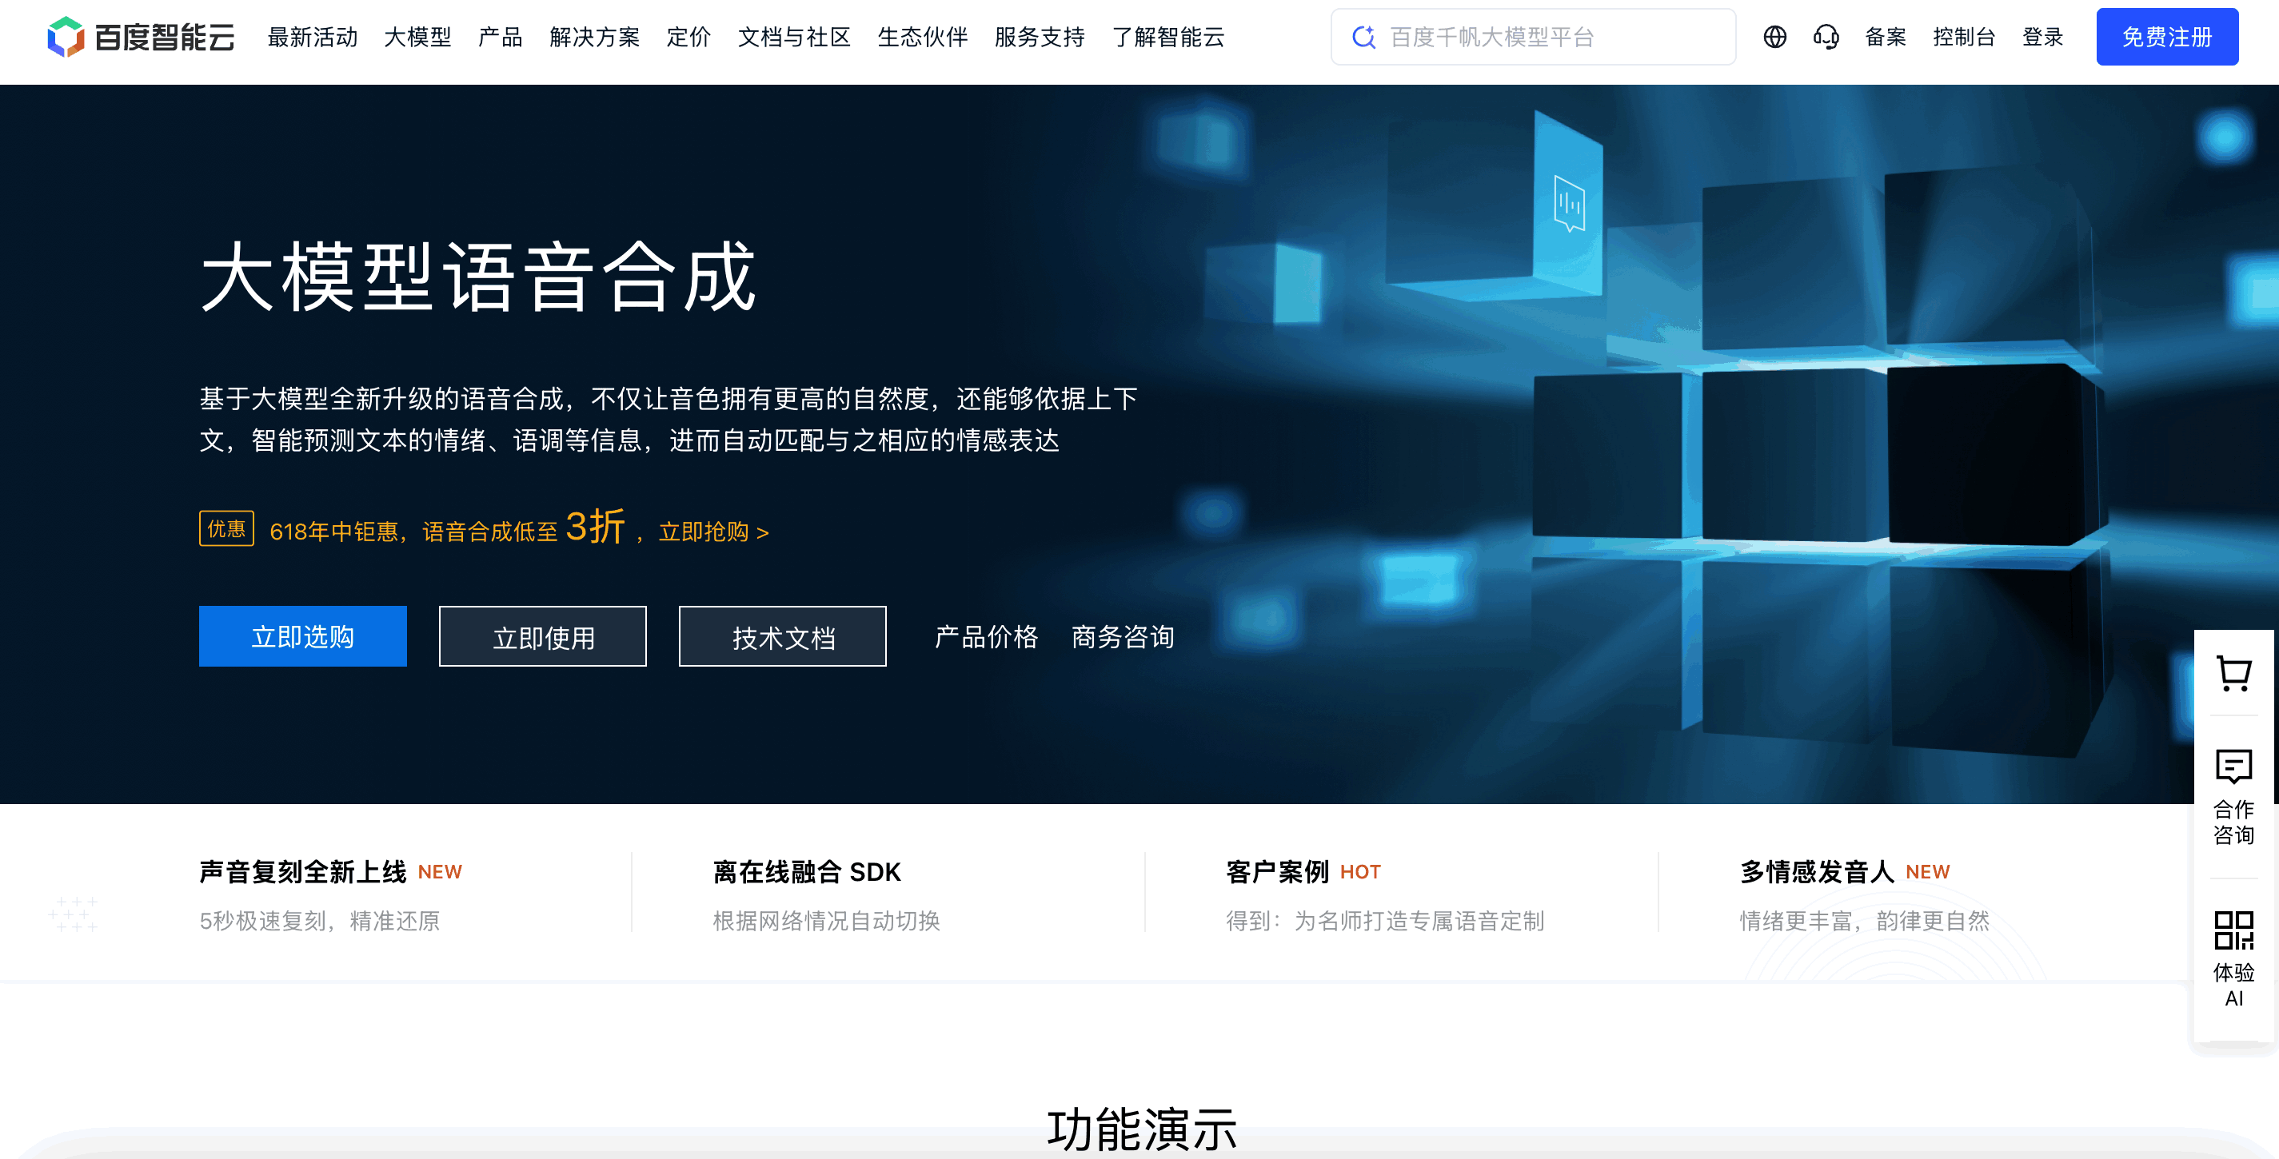Click the search icon in search box
The image size is (2279, 1159).
tap(1363, 36)
